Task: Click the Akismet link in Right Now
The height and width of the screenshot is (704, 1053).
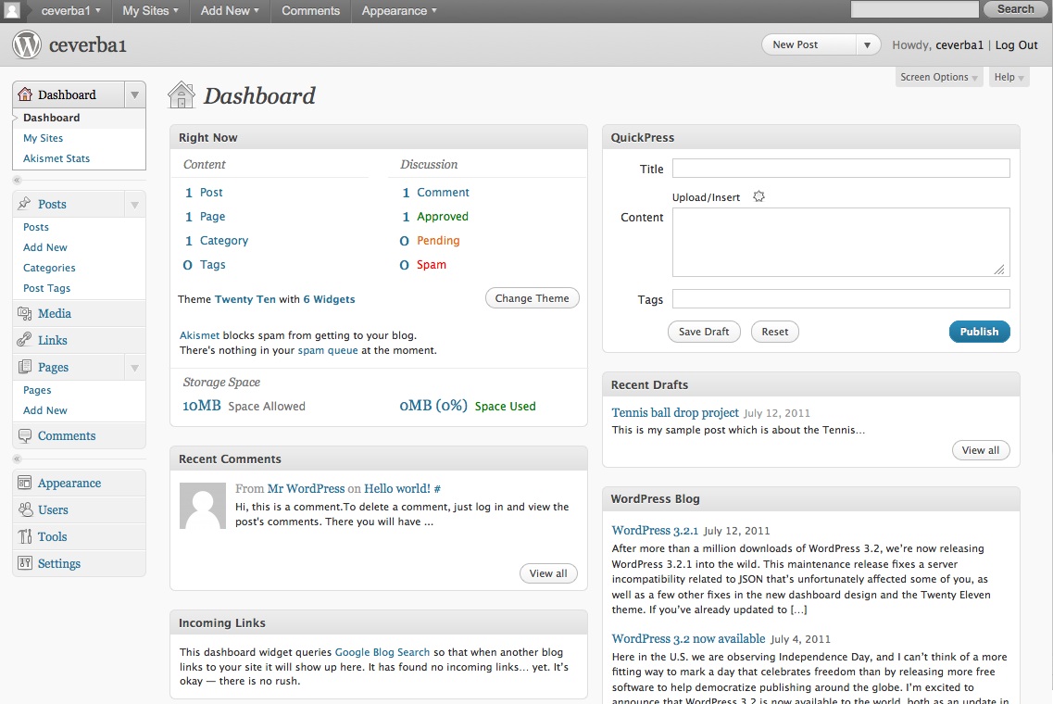Action: tap(199, 336)
